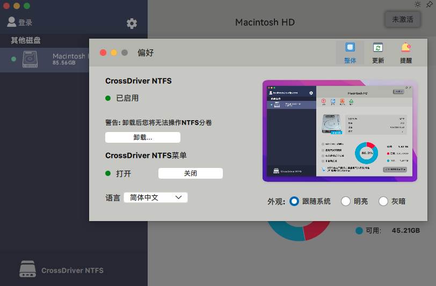Open the 整体 general preferences tab icon
436x286 pixels.
[350, 48]
